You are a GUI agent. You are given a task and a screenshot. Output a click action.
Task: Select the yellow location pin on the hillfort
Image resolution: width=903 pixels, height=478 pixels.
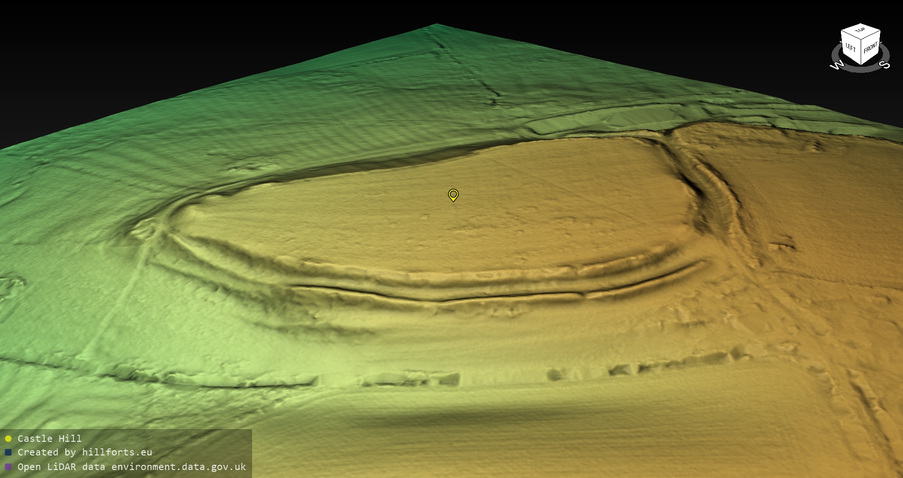(453, 195)
